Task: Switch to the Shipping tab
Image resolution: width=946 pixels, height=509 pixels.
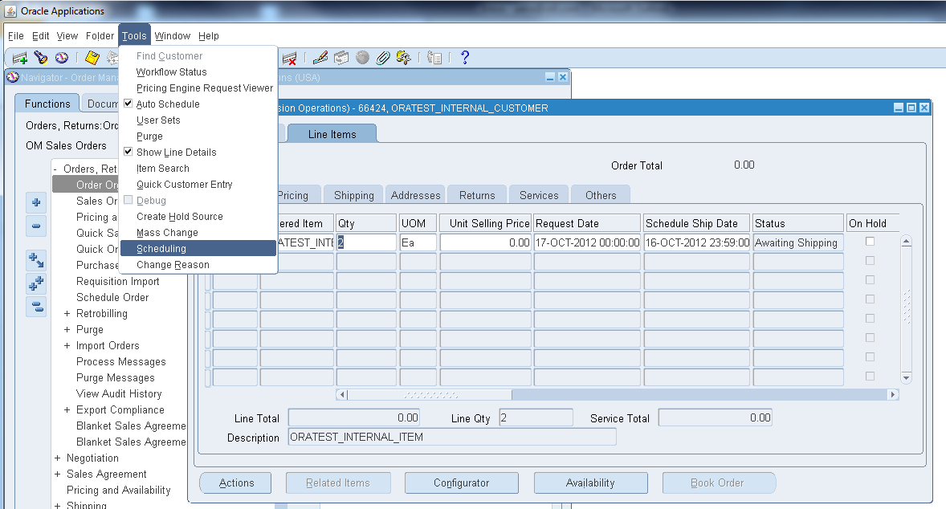Action: click(353, 194)
